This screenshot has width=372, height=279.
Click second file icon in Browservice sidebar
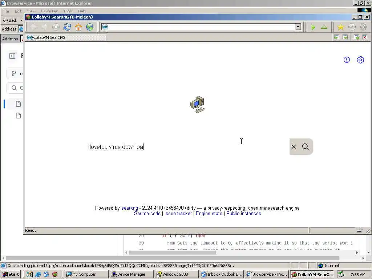18,116
